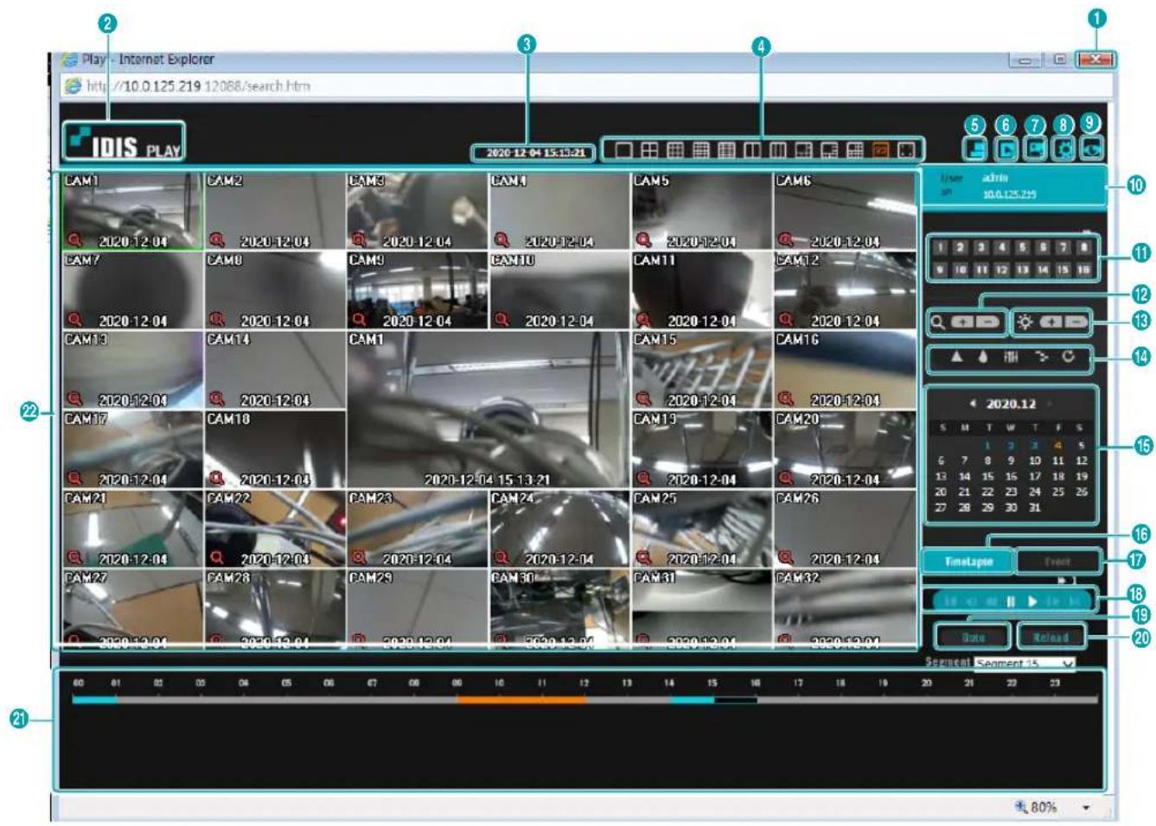Image resolution: width=1156 pixels, height=826 pixels.
Task: Select the single-screen layout icon
Action: pyautogui.click(x=624, y=150)
